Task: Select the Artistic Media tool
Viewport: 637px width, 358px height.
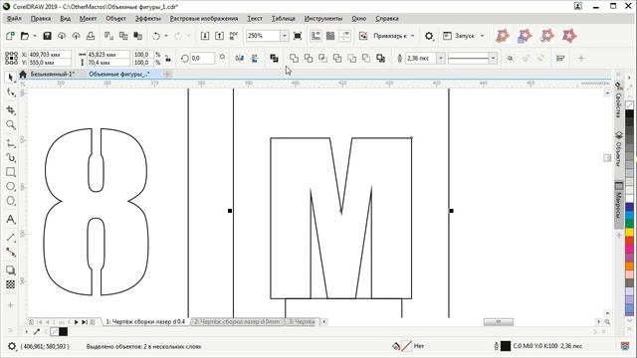Action: (11, 157)
